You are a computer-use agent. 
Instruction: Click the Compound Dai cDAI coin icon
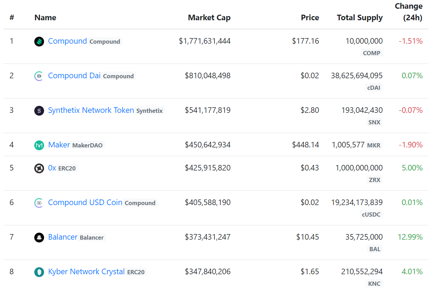click(39, 76)
